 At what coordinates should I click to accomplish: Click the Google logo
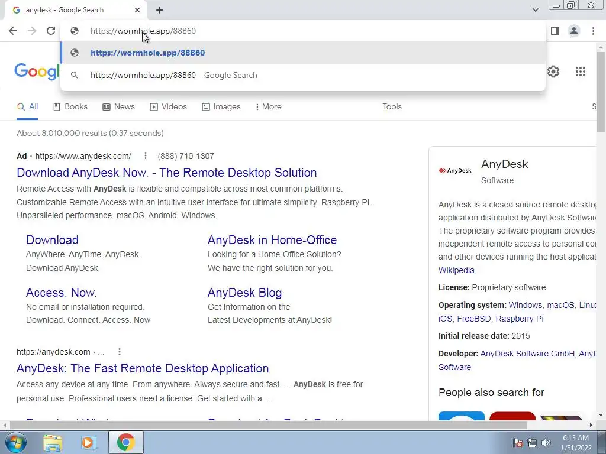(37, 72)
